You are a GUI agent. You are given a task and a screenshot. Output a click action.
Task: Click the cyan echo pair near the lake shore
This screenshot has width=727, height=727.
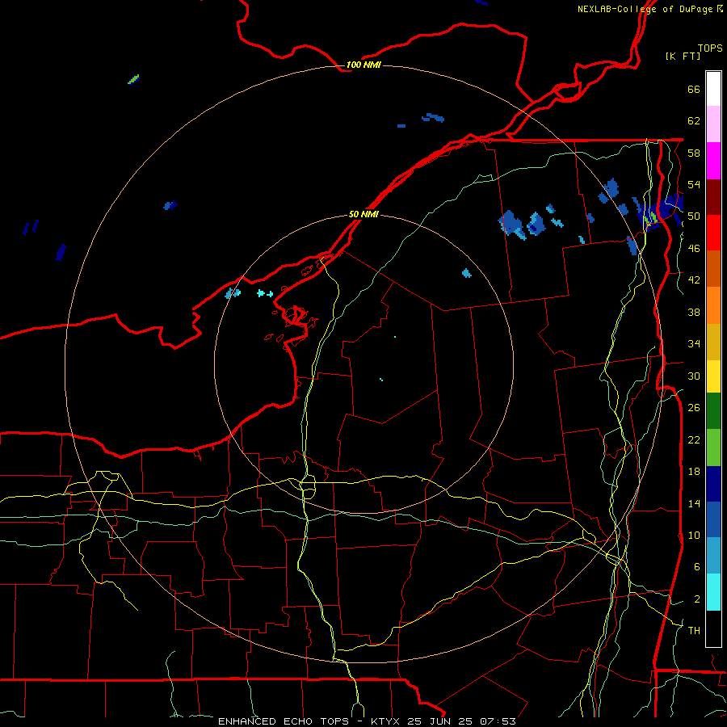265,293
